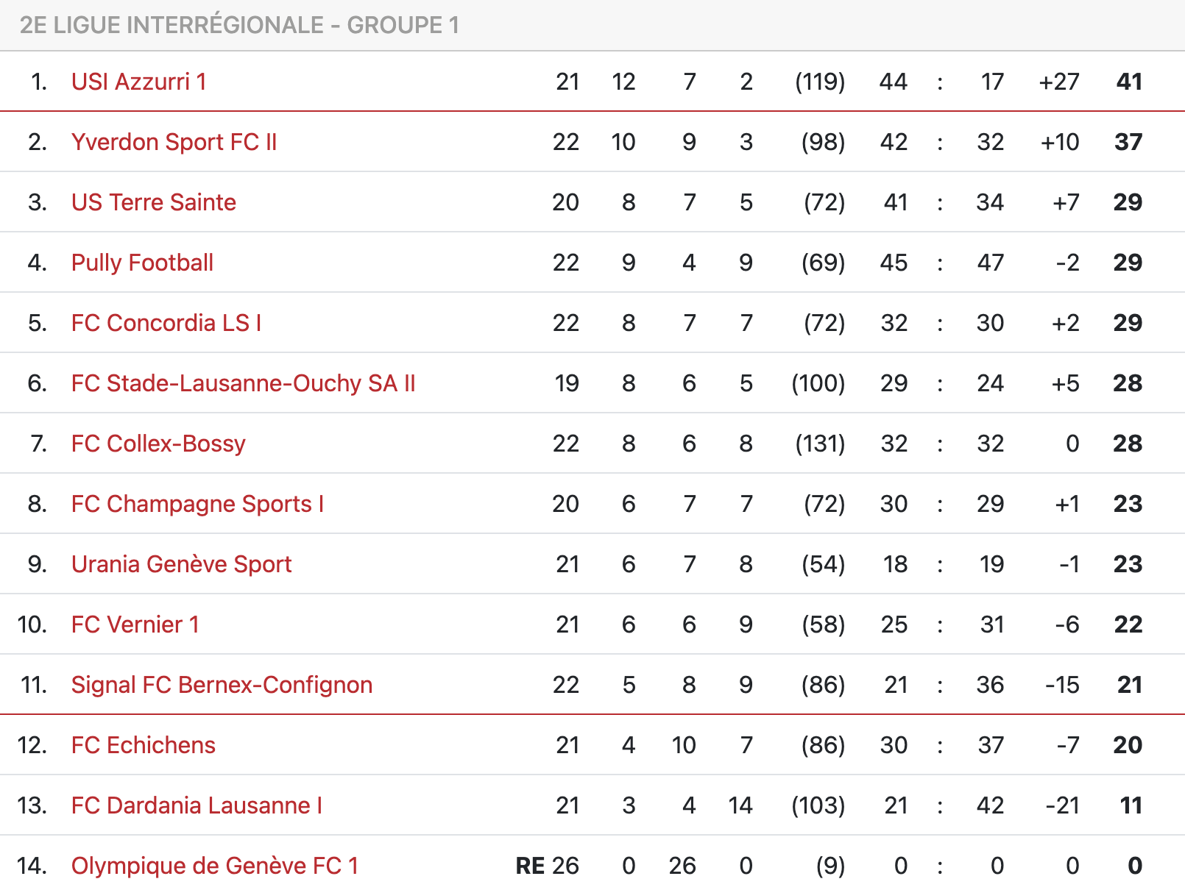This screenshot has height=890, width=1185.
Task: Open Yverdon Sport FC II team page
Action: click(x=174, y=142)
